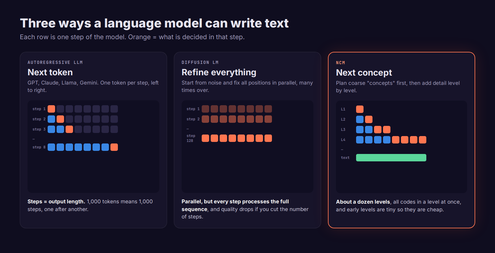This screenshot has width=495, height=253.
Task: Click the single orange square in the L1 row
Action: point(360,109)
